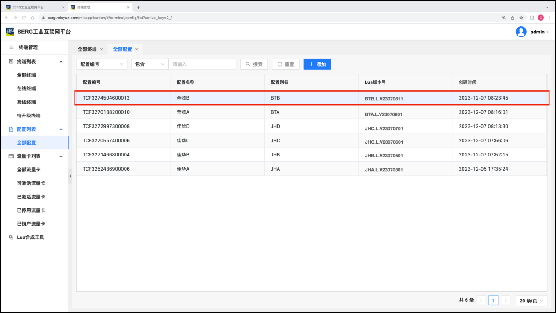Open a new browser tab with plus icon

139,7
